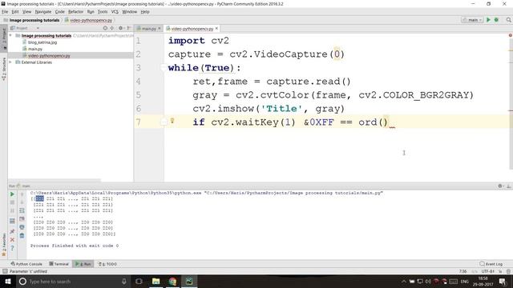Open the Edit menu
The width and height of the screenshot is (513, 288).
(15, 12)
